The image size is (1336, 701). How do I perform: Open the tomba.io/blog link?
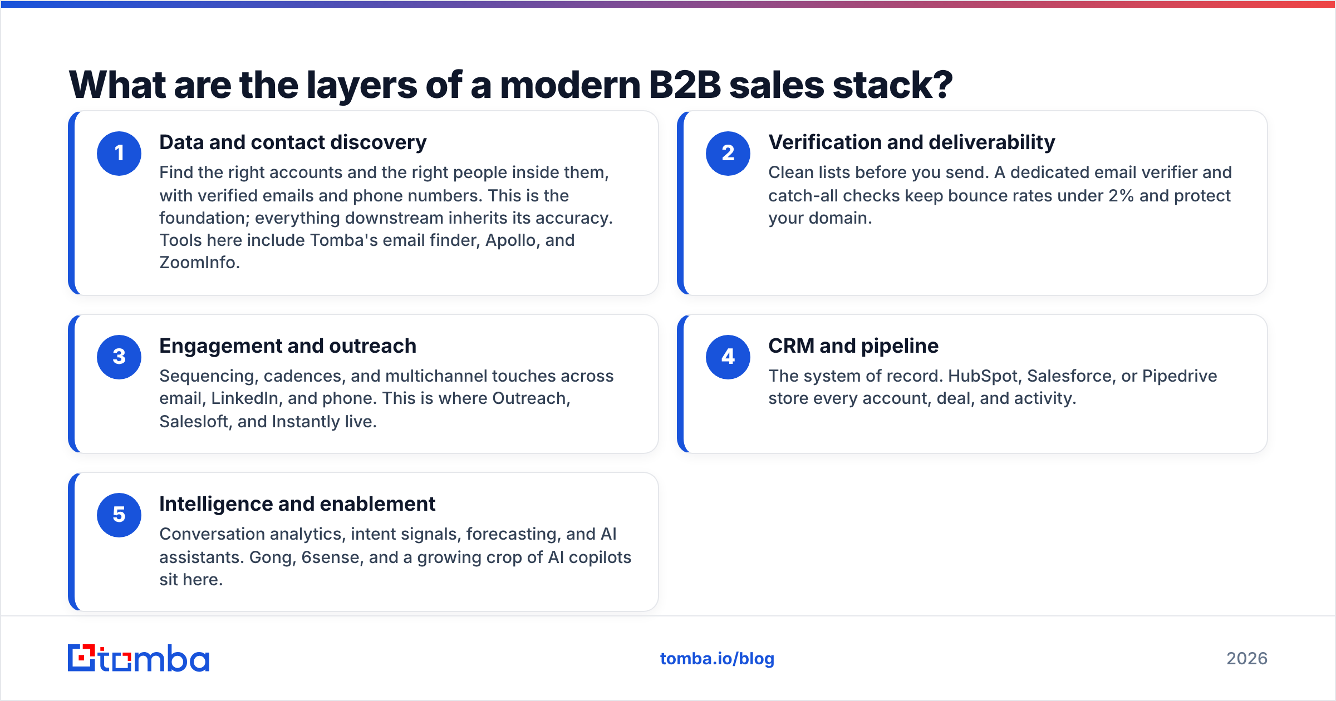[717, 659]
